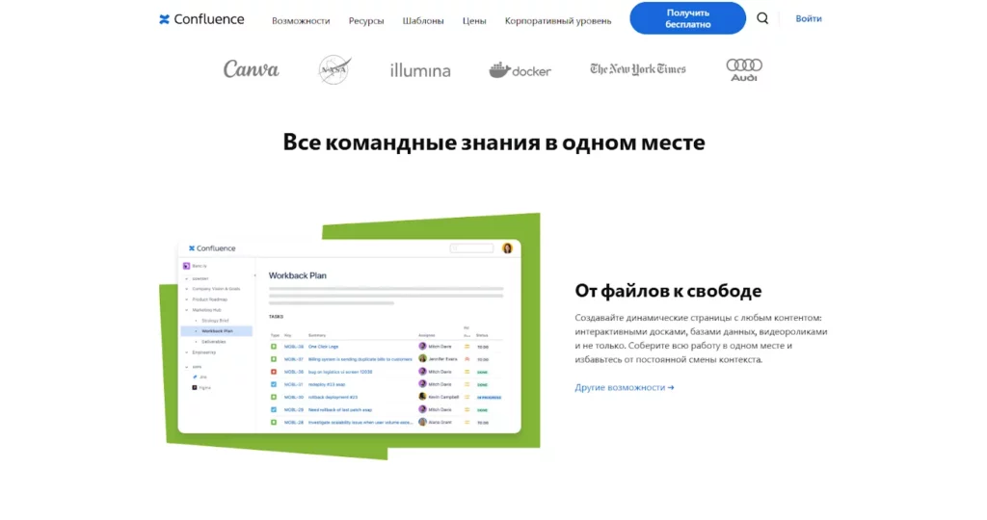The image size is (987, 520).
Task: Click the От файлов к свободе heading
Action: tap(668, 291)
